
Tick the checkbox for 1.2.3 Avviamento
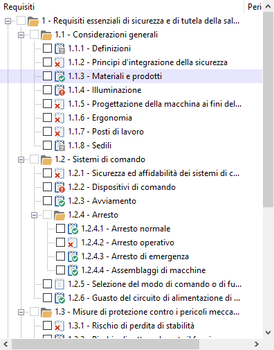[47, 201]
